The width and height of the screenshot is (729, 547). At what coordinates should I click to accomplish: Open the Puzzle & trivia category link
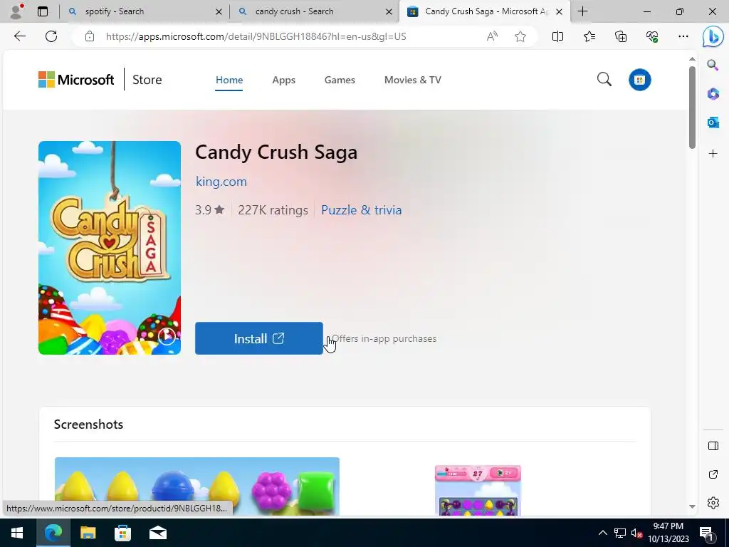(x=361, y=210)
